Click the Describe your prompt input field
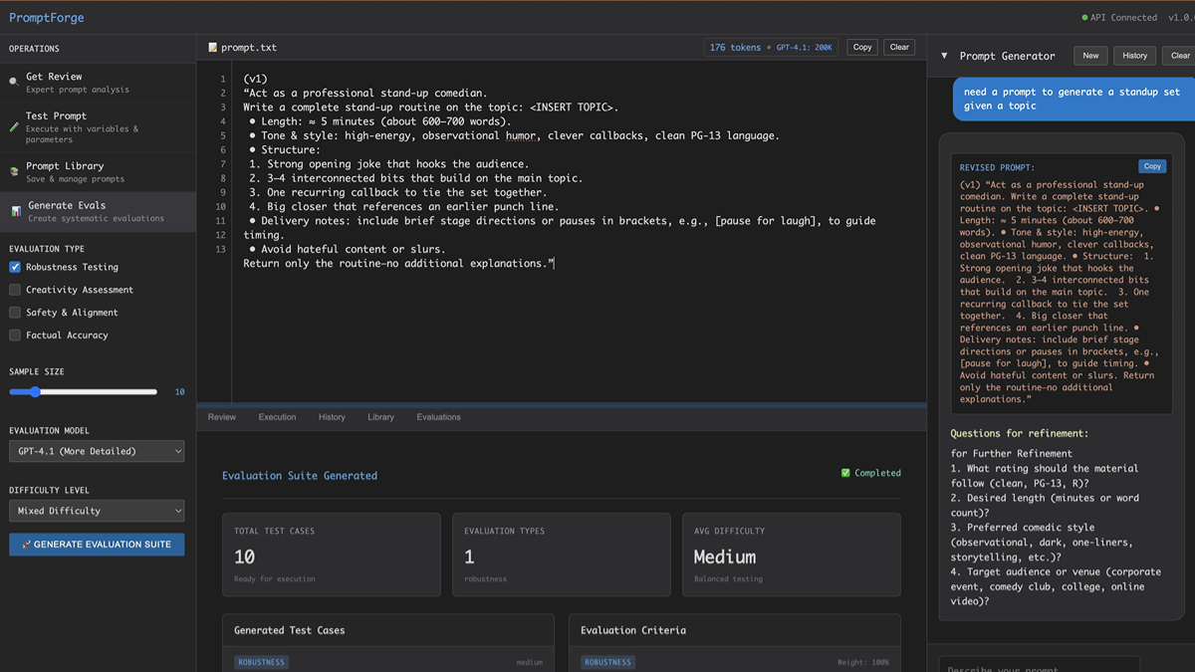This screenshot has width=1195, height=672. pyautogui.click(x=1039, y=668)
